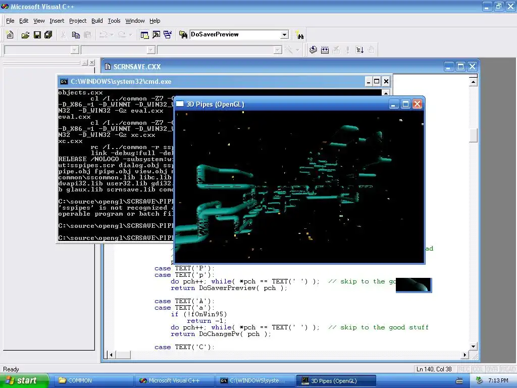Click 'return DoSaverPreview( pch );' code line
Screen dimensions: 517x388
pyautogui.click(x=229, y=288)
